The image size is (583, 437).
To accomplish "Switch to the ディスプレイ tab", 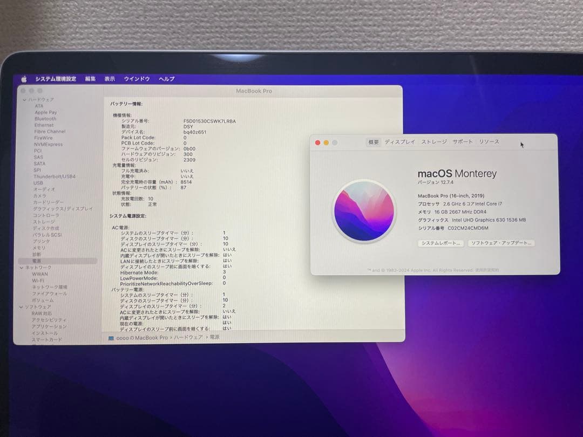I will [399, 141].
